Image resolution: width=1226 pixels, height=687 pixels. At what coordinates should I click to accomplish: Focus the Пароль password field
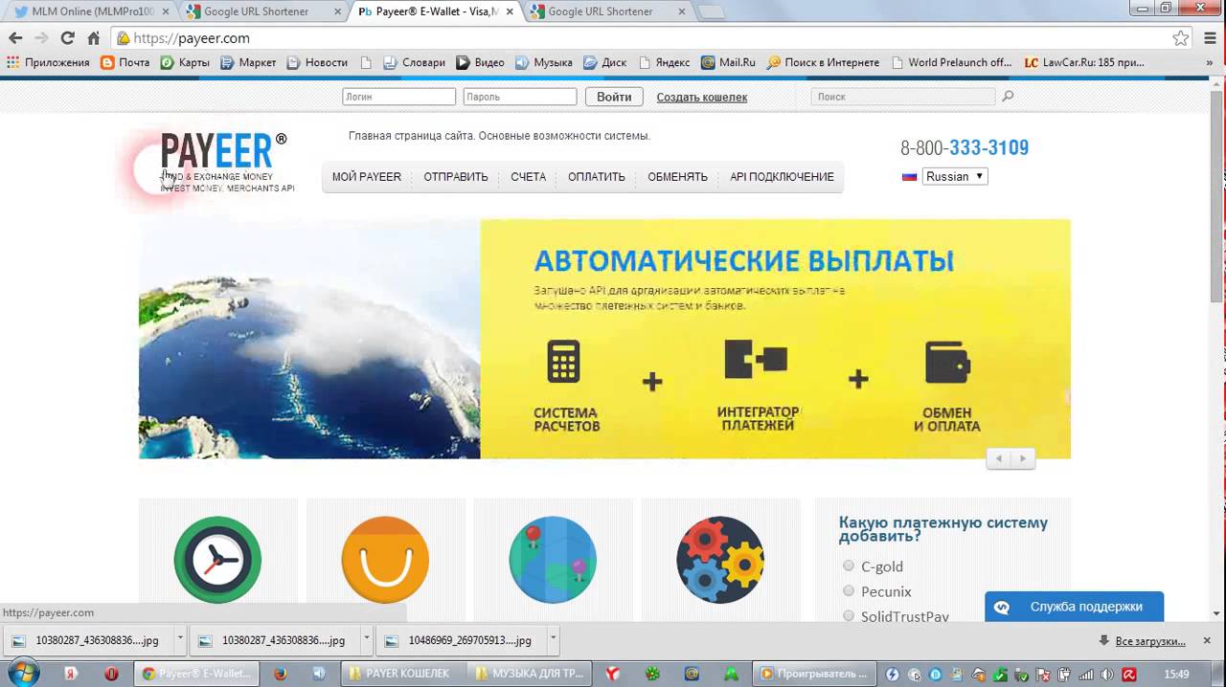pyautogui.click(x=520, y=97)
